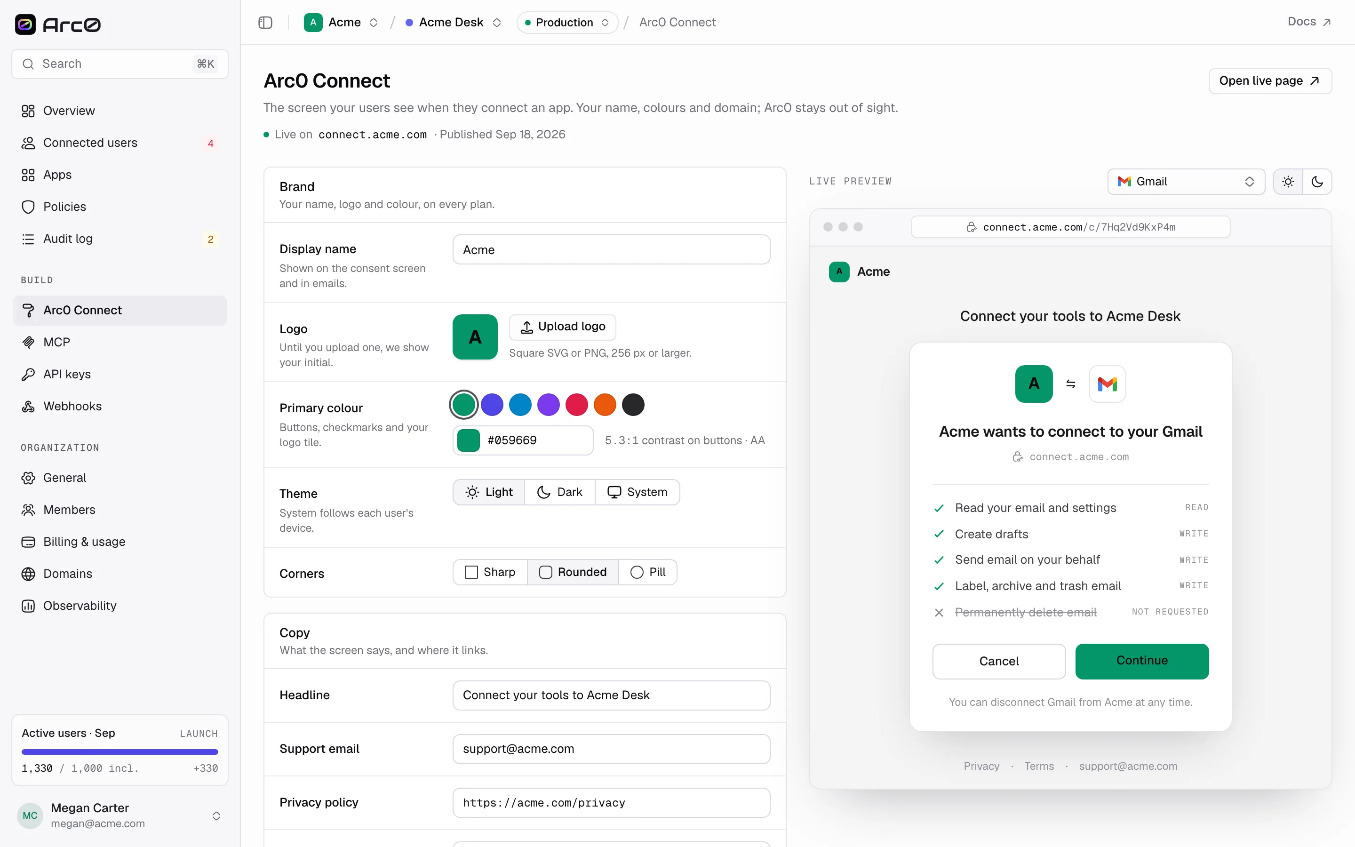Click the Acme logo in preview header
The height and width of the screenshot is (847, 1355).
(x=839, y=272)
